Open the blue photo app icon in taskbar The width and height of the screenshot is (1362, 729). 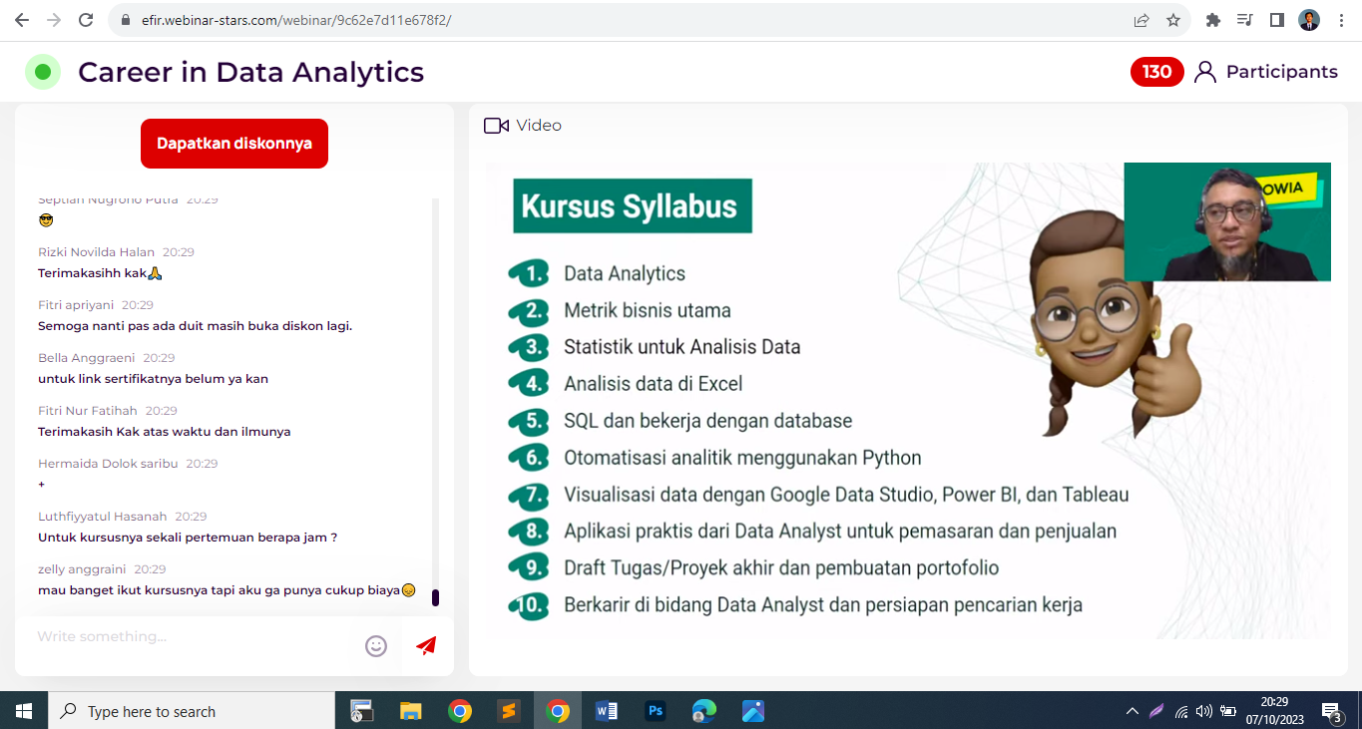pyautogui.click(x=753, y=711)
